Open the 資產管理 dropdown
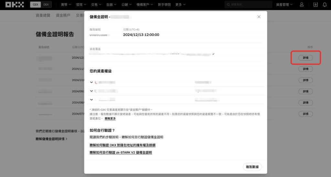Viewport: 331px width, 177px height. click(x=284, y=5)
